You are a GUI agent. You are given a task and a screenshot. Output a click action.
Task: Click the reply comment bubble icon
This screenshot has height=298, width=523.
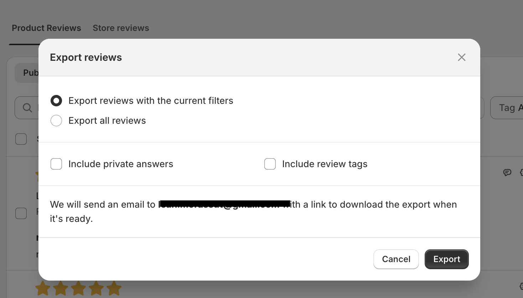tap(507, 172)
